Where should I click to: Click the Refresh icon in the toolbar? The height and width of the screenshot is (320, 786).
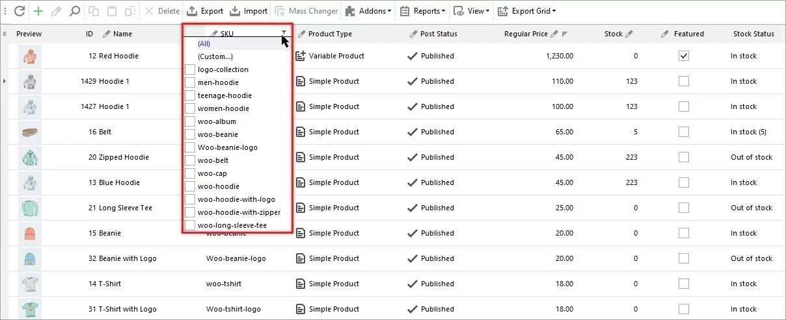click(20, 11)
